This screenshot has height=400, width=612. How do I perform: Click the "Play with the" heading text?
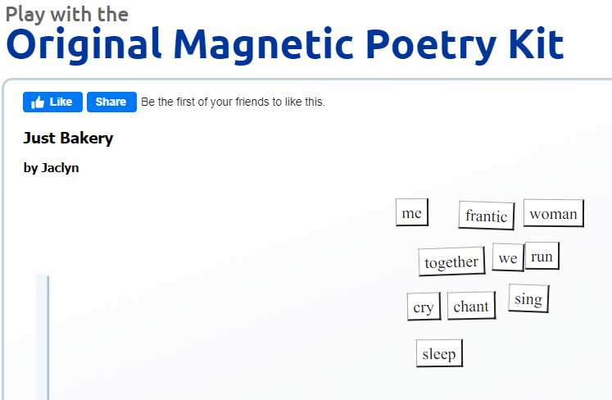click(x=66, y=14)
